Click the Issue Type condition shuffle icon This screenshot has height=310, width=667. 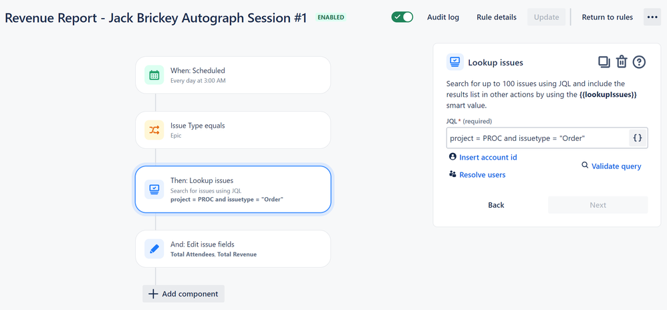pyautogui.click(x=154, y=130)
